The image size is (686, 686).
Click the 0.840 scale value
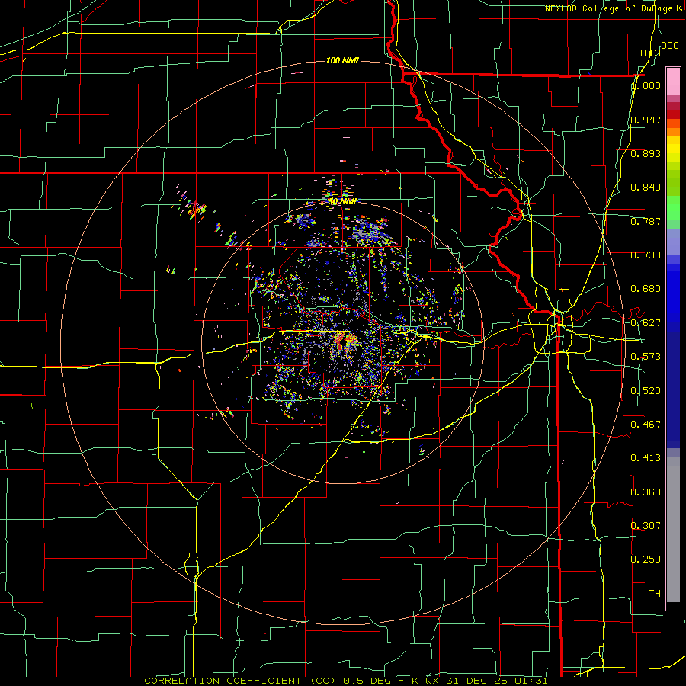click(x=646, y=188)
